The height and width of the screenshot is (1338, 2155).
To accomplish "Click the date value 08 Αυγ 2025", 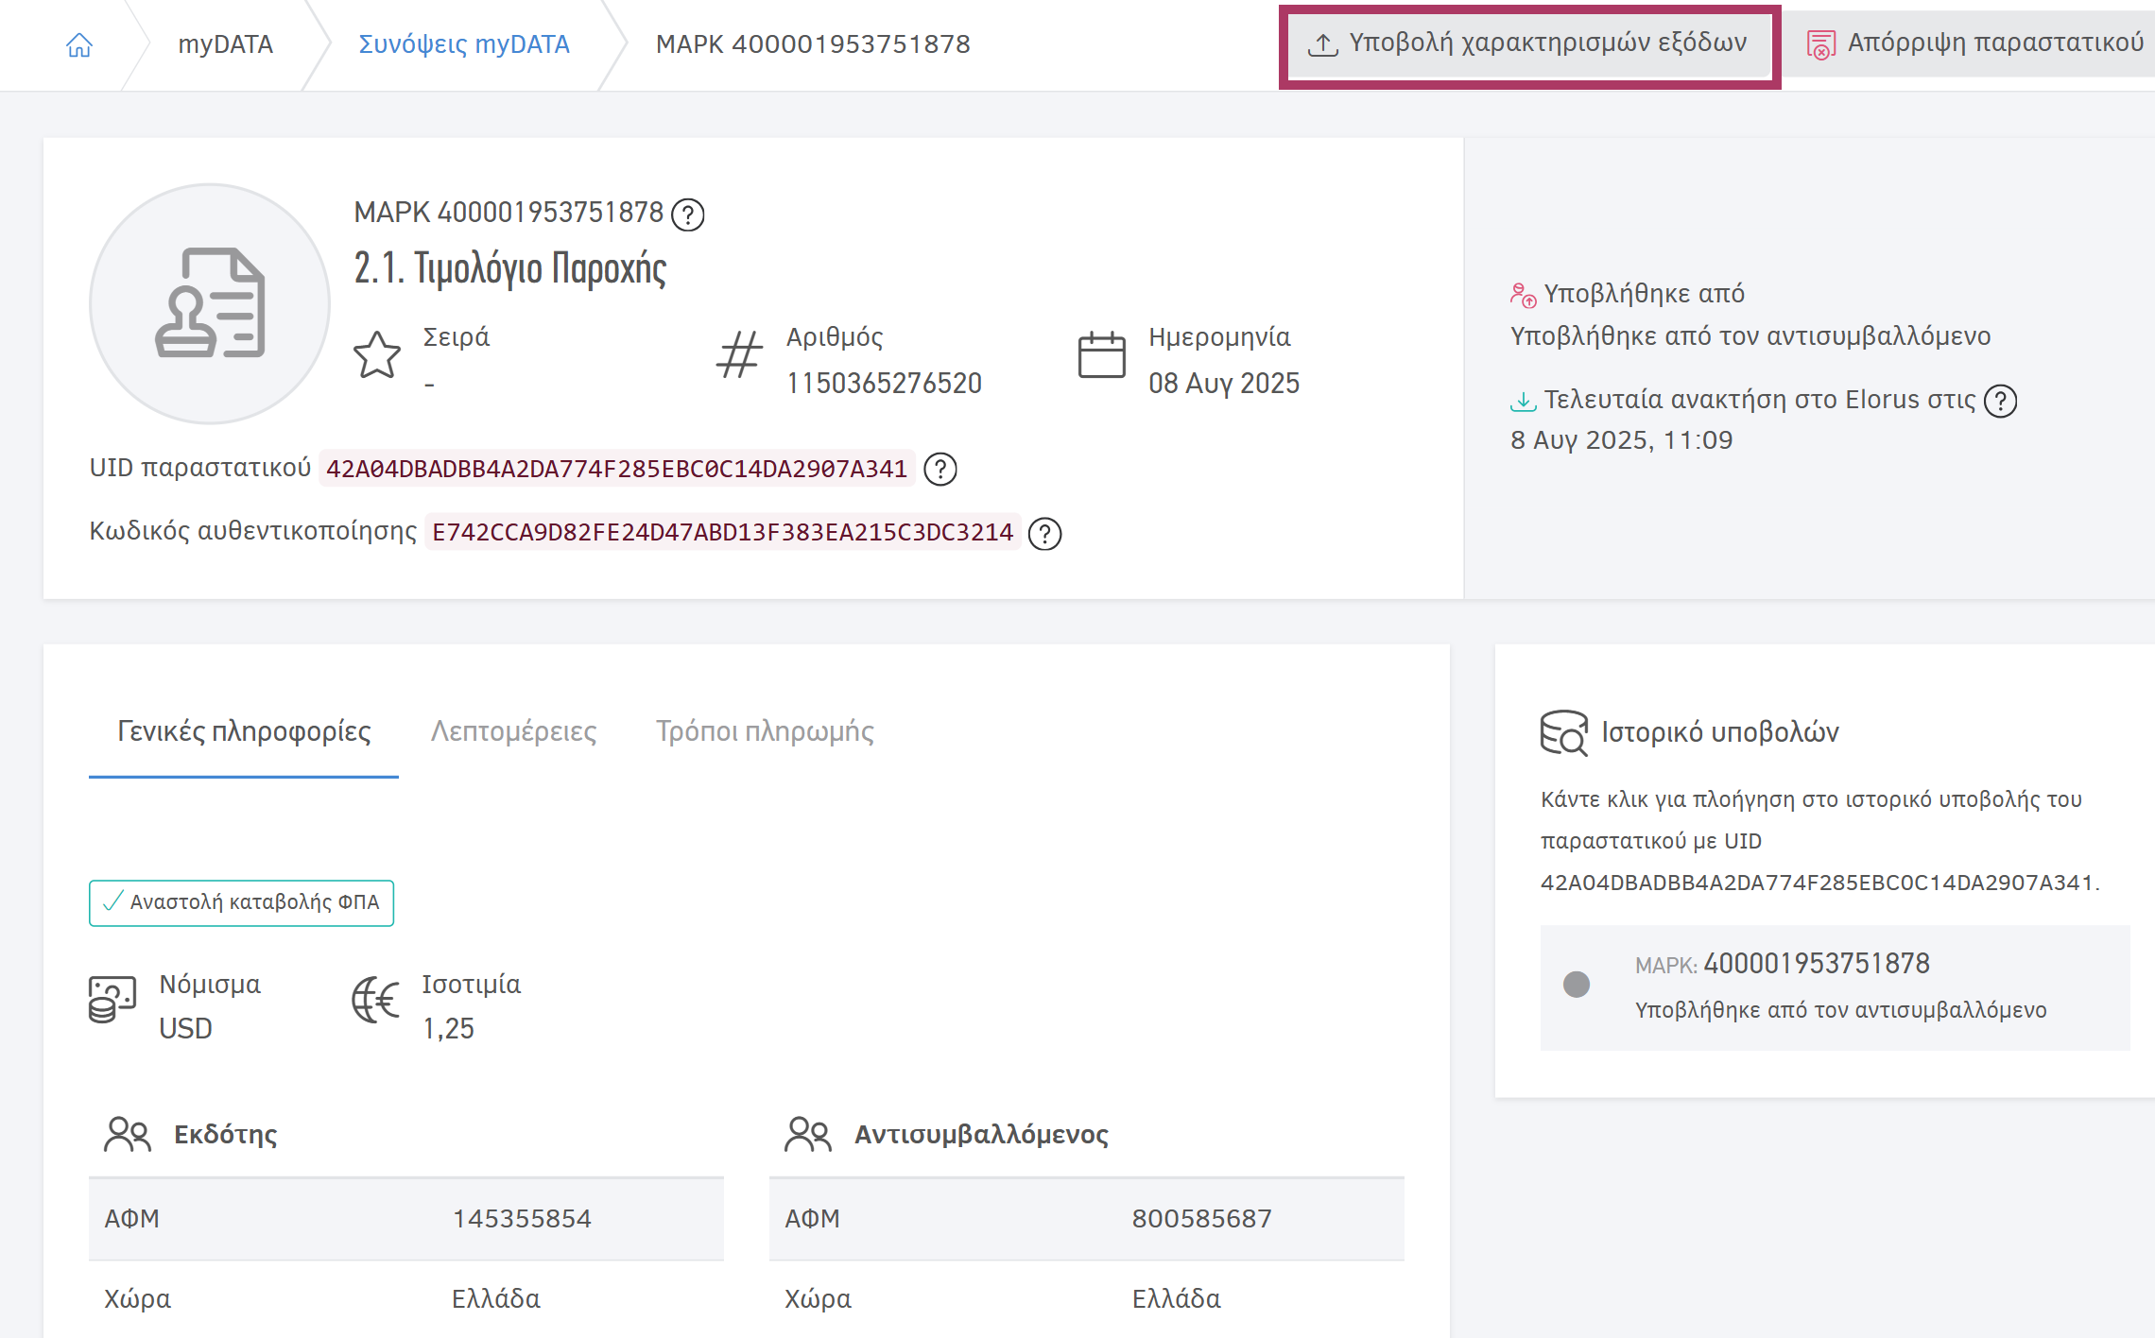I will (x=1224, y=383).
